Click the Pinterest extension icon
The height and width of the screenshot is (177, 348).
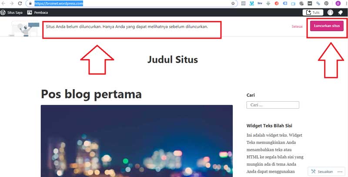[326, 3]
